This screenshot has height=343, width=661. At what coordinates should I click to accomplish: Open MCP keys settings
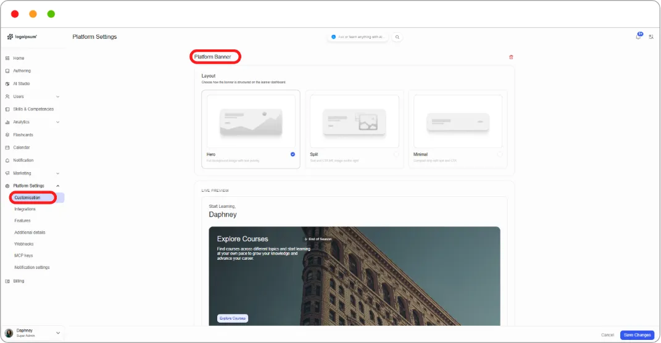[23, 256]
